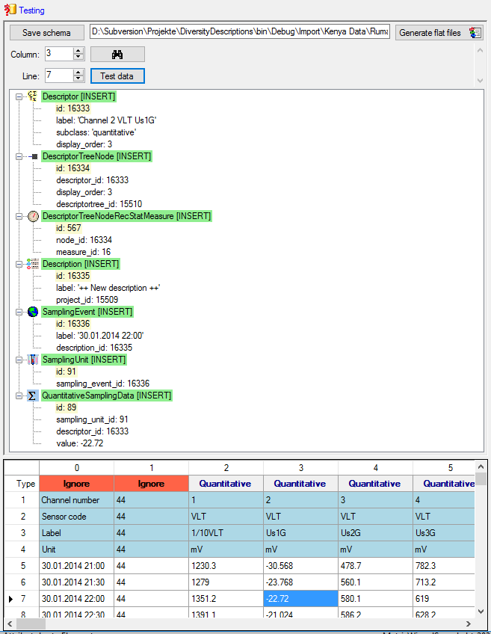
Task: Click the Generate flat files icon
Action: (x=475, y=33)
